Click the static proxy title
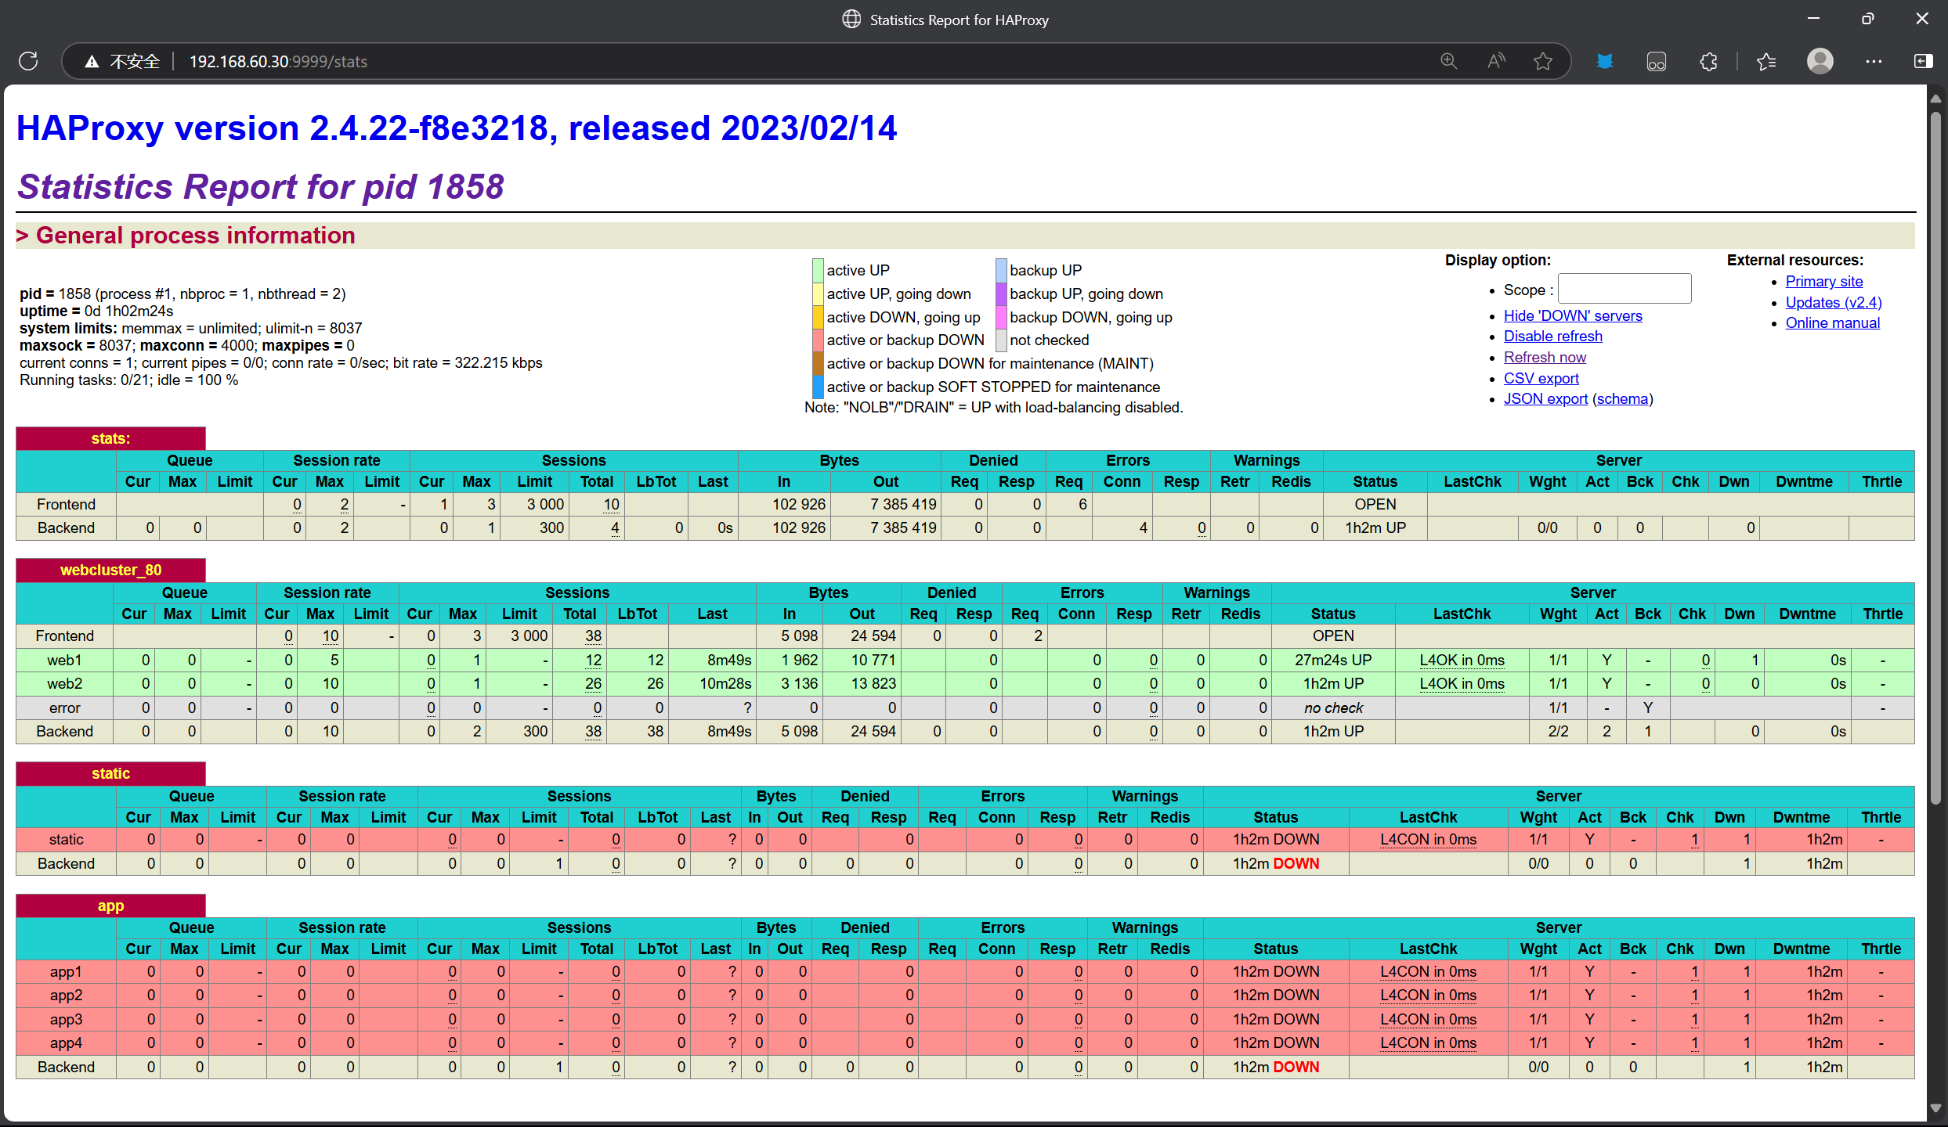Screen dimensions: 1948x1127 110,773
